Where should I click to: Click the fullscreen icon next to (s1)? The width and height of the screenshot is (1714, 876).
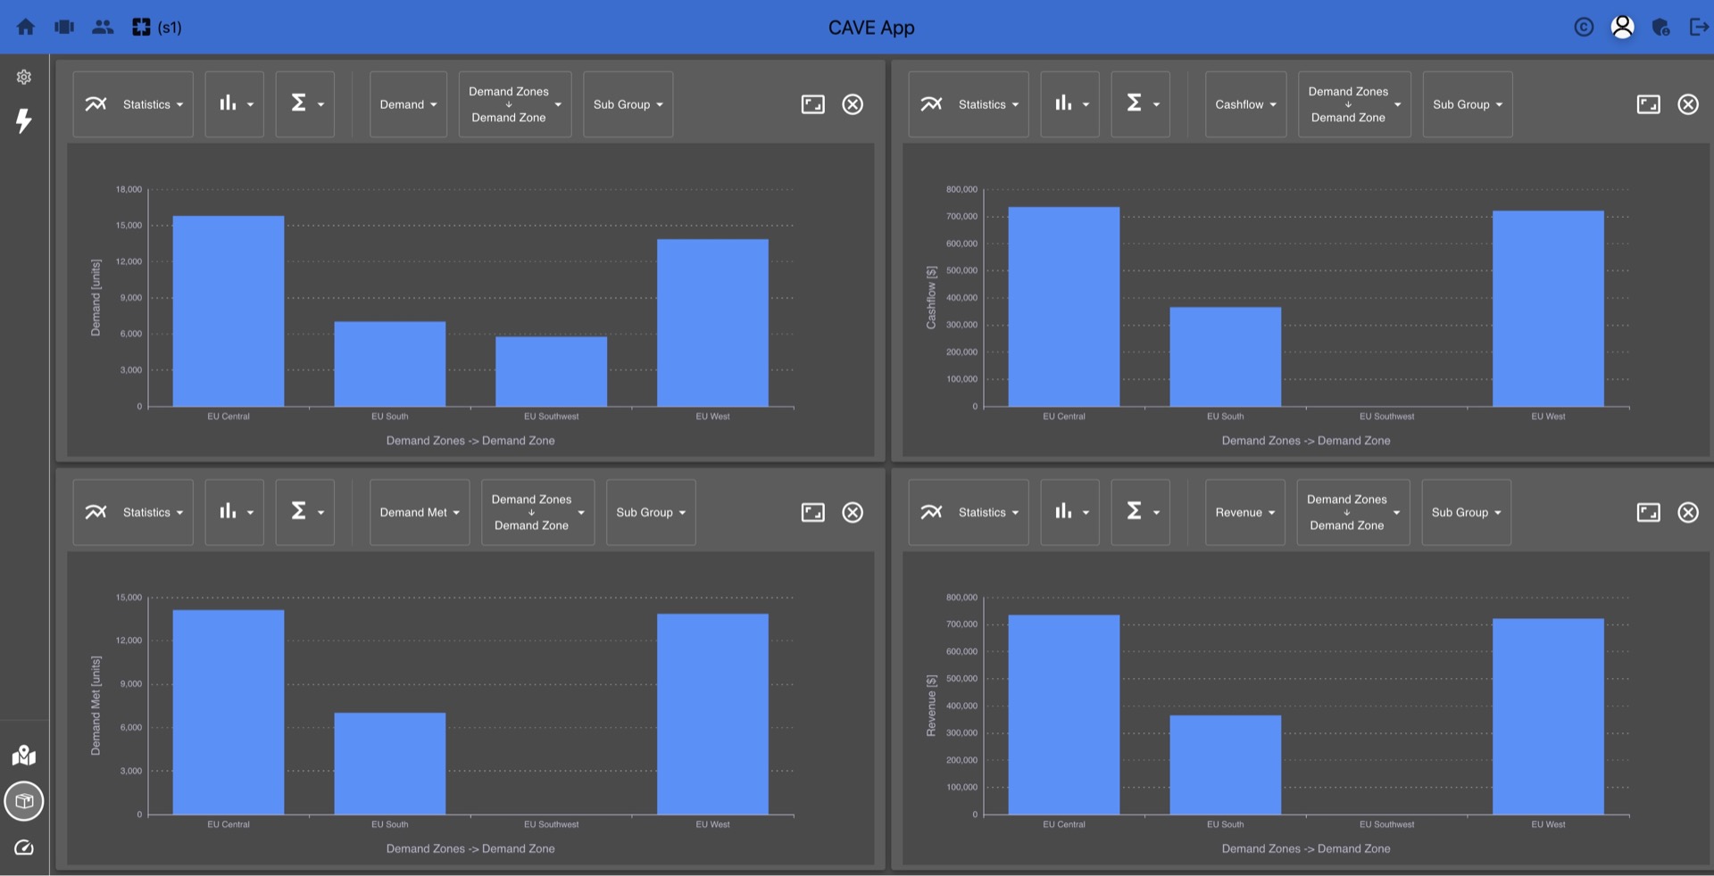(x=141, y=28)
